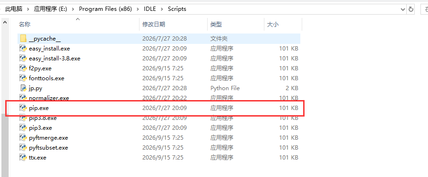Click date 2026/7/27 20:28 of jp.py
The height and width of the screenshot is (177, 428).
coord(164,88)
